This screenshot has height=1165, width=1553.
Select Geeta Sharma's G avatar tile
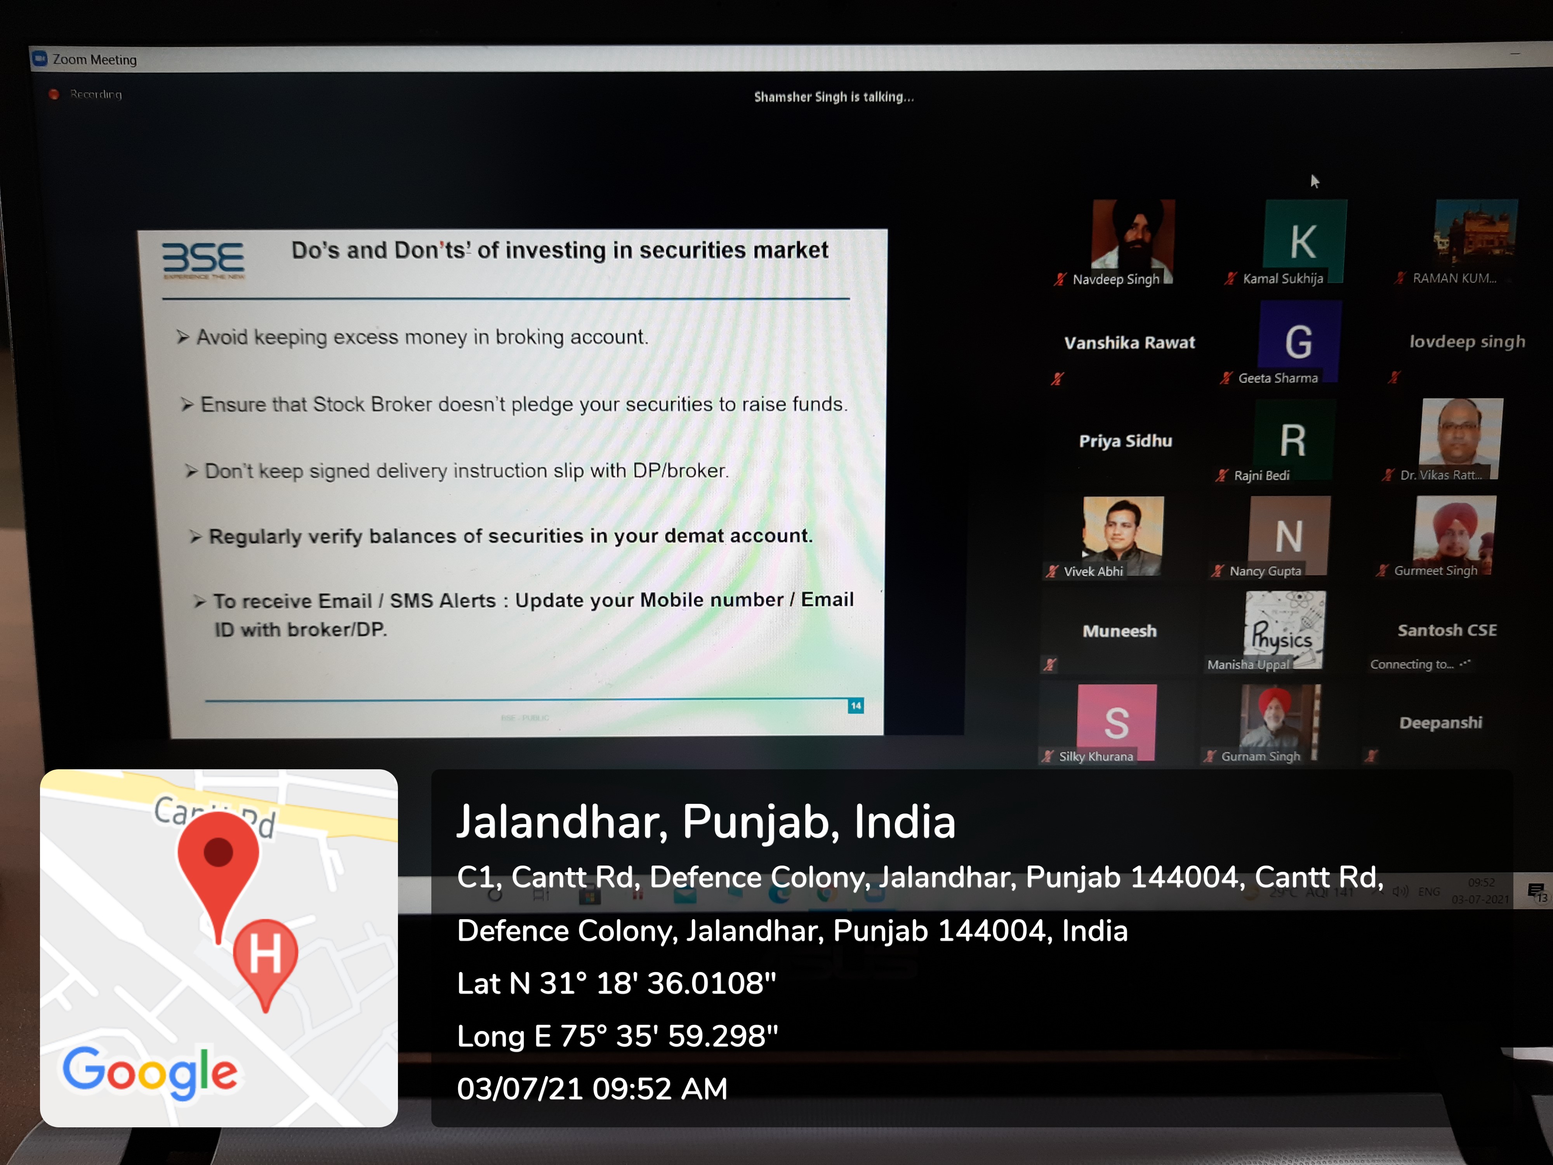1300,341
